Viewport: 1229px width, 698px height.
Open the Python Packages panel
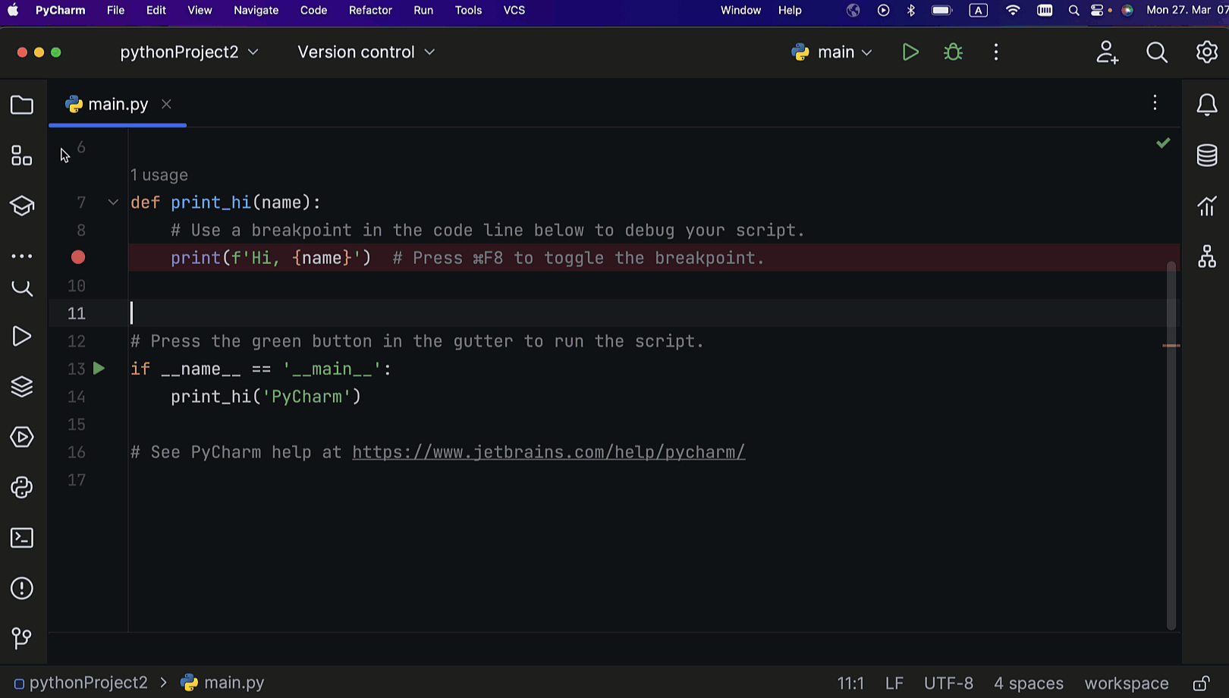point(21,488)
